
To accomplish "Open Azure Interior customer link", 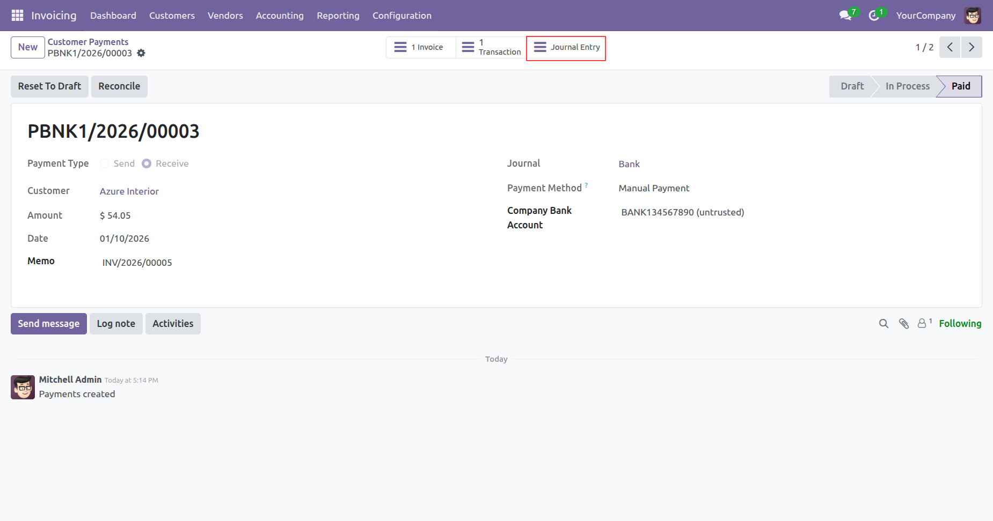I will pos(129,191).
